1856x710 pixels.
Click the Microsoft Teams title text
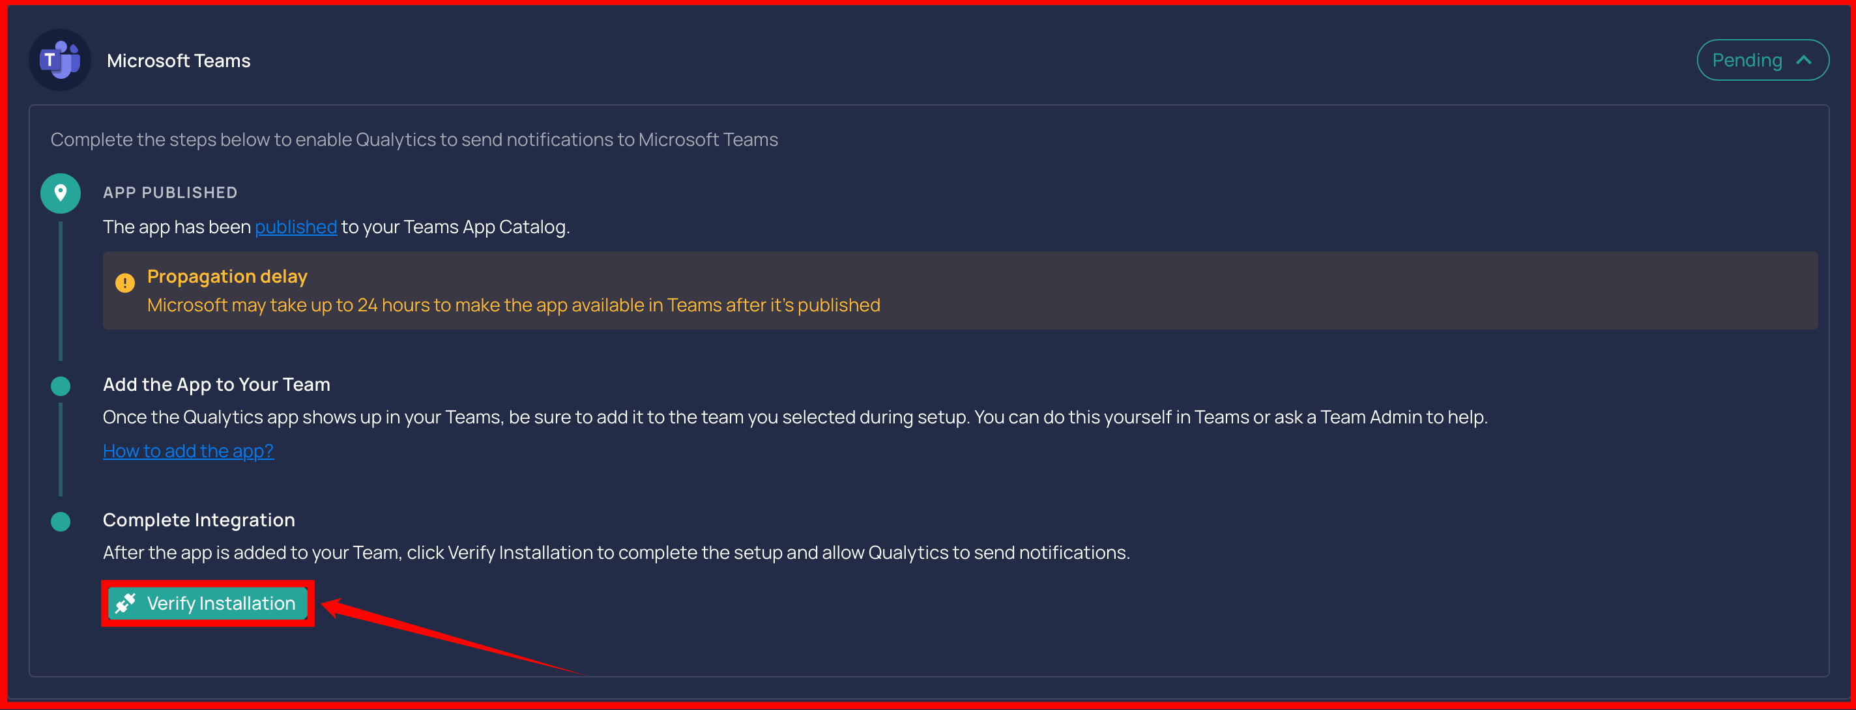pyautogui.click(x=179, y=61)
